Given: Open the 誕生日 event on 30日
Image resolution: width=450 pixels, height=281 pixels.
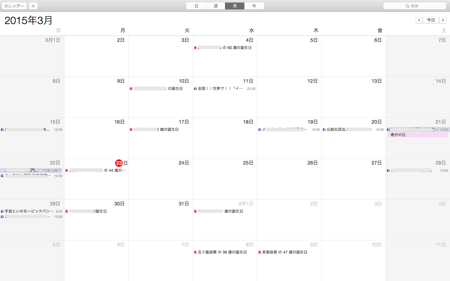Looking at the screenshot, I should 96,211.
